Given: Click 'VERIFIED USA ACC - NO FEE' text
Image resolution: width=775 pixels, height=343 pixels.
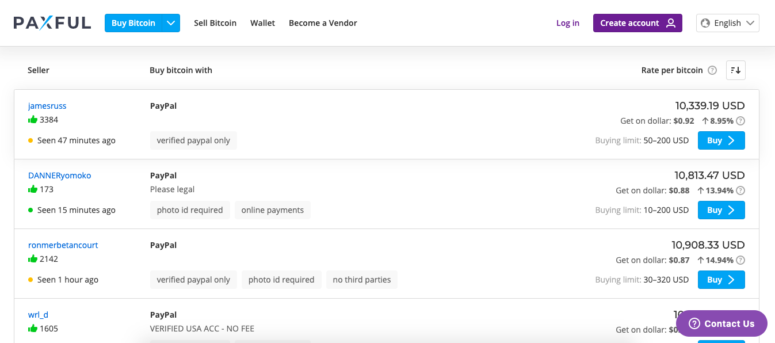Looking at the screenshot, I should pos(202,329).
